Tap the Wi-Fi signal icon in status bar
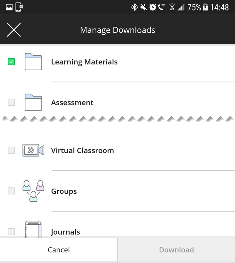 (172, 7)
